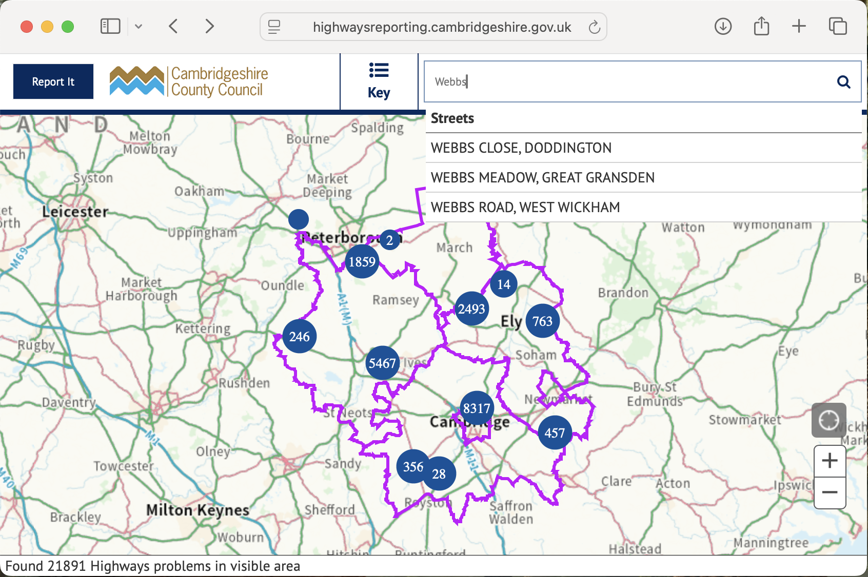The height and width of the screenshot is (577, 868).
Task: Reload the page with refresh icon
Action: [594, 27]
